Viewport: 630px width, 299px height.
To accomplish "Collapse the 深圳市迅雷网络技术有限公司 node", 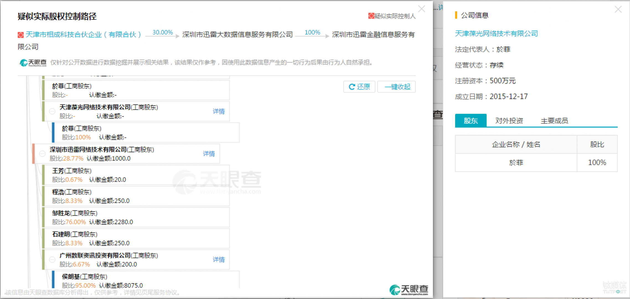I will click(42, 154).
